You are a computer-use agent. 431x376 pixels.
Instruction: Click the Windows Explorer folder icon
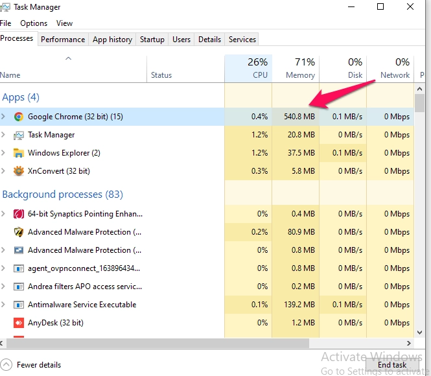[19, 153]
